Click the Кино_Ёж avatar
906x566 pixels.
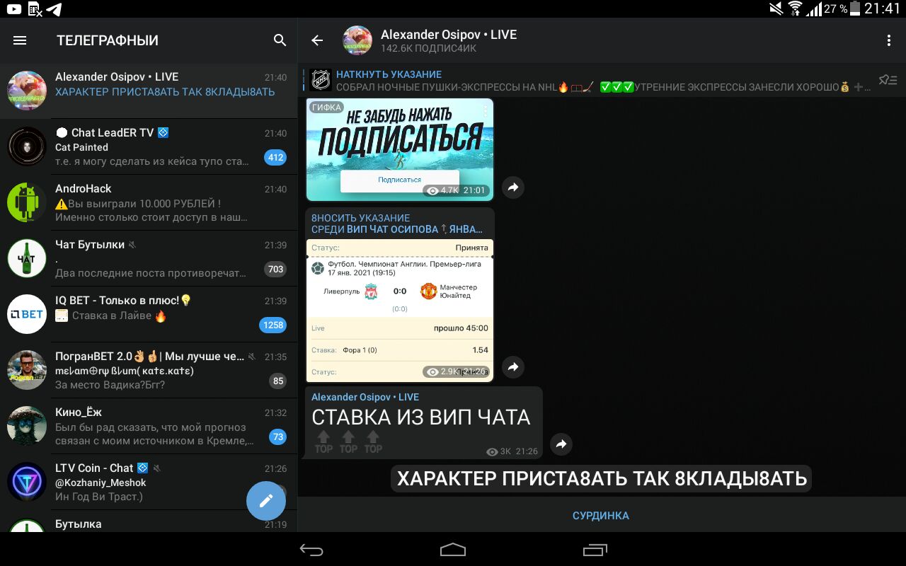coord(27,426)
